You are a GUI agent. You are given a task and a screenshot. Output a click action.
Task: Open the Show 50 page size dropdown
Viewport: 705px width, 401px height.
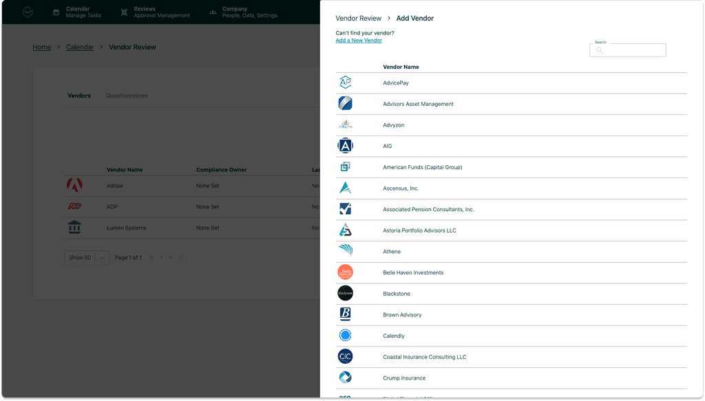(x=86, y=257)
